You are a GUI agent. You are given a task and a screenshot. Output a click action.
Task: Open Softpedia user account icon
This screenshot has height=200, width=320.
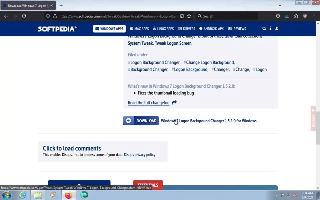(x=277, y=28)
